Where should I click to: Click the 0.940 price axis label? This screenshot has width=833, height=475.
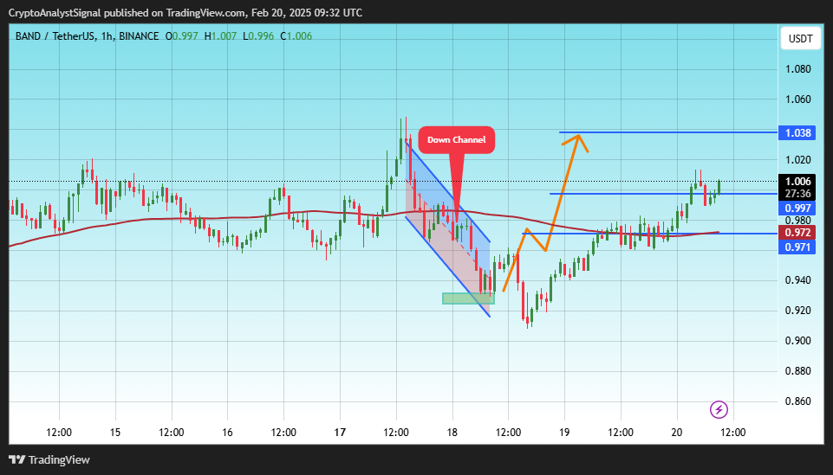click(798, 280)
